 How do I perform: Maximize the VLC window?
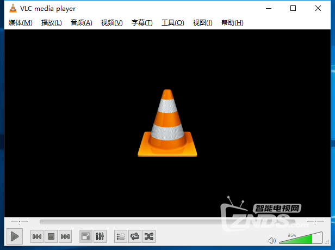point(293,8)
